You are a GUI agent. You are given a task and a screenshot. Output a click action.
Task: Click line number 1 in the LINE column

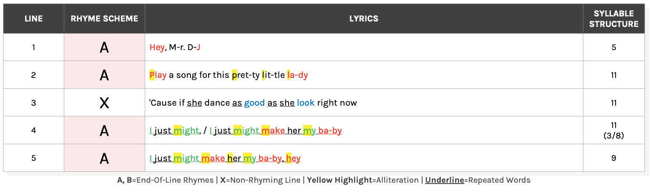click(34, 47)
